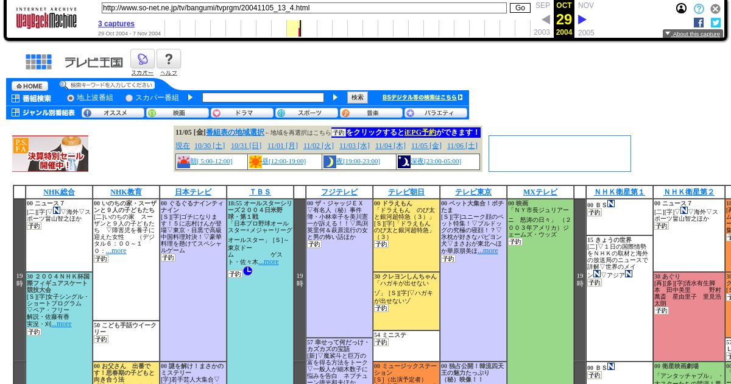This screenshot has height=384, width=731.
Task: Open Wayback Machine help icon
Action: [x=699, y=9]
